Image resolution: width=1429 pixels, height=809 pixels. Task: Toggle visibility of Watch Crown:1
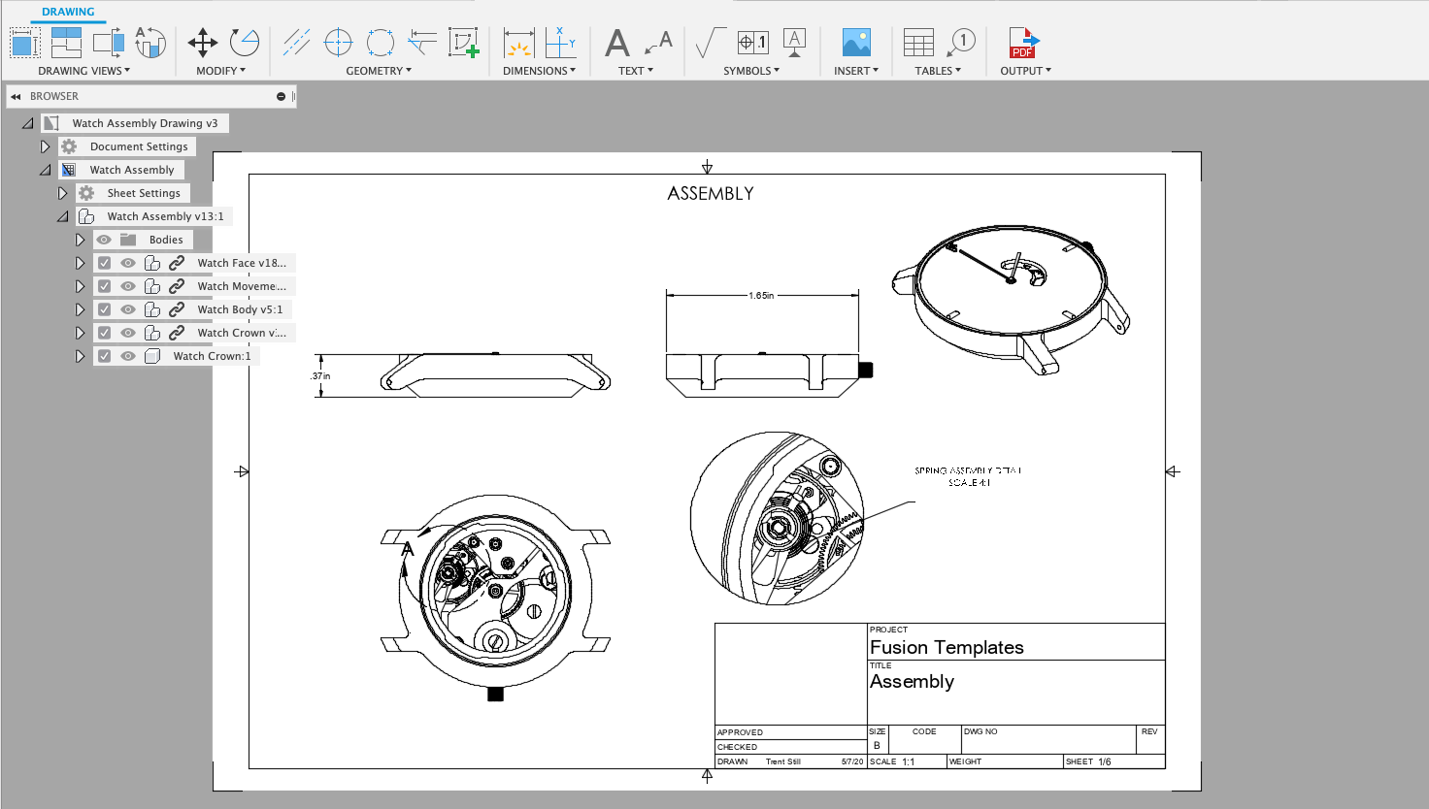127,355
